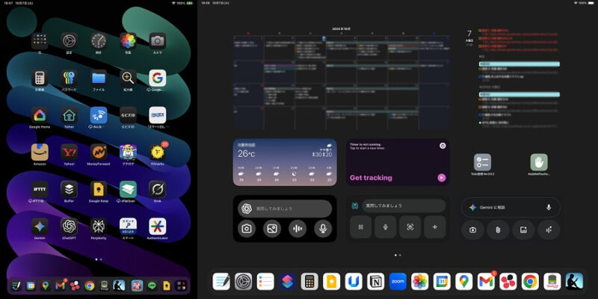Open the top-left app folder

point(40,40)
